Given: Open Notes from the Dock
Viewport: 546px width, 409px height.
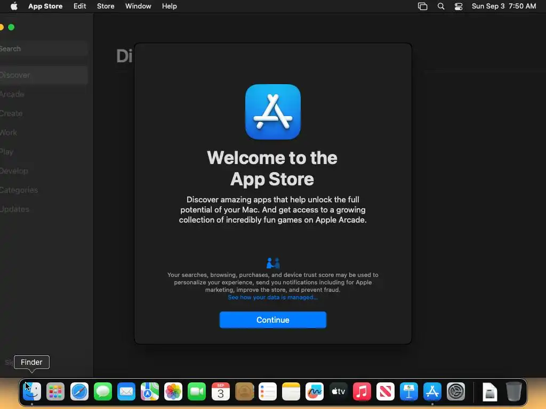Looking at the screenshot, I should tap(291, 391).
